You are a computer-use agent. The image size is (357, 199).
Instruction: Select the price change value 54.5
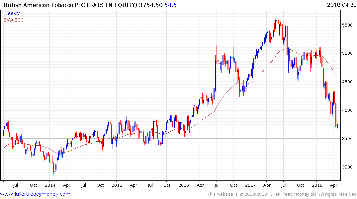(x=171, y=5)
